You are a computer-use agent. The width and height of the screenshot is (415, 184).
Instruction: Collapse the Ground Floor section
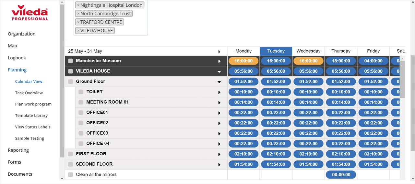219,82
